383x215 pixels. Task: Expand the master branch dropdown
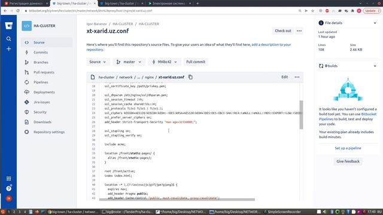click(x=129, y=62)
